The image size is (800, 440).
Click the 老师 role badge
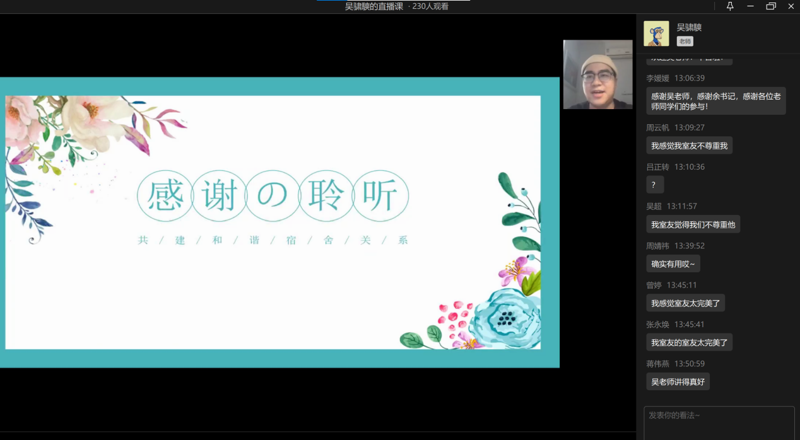tap(685, 41)
